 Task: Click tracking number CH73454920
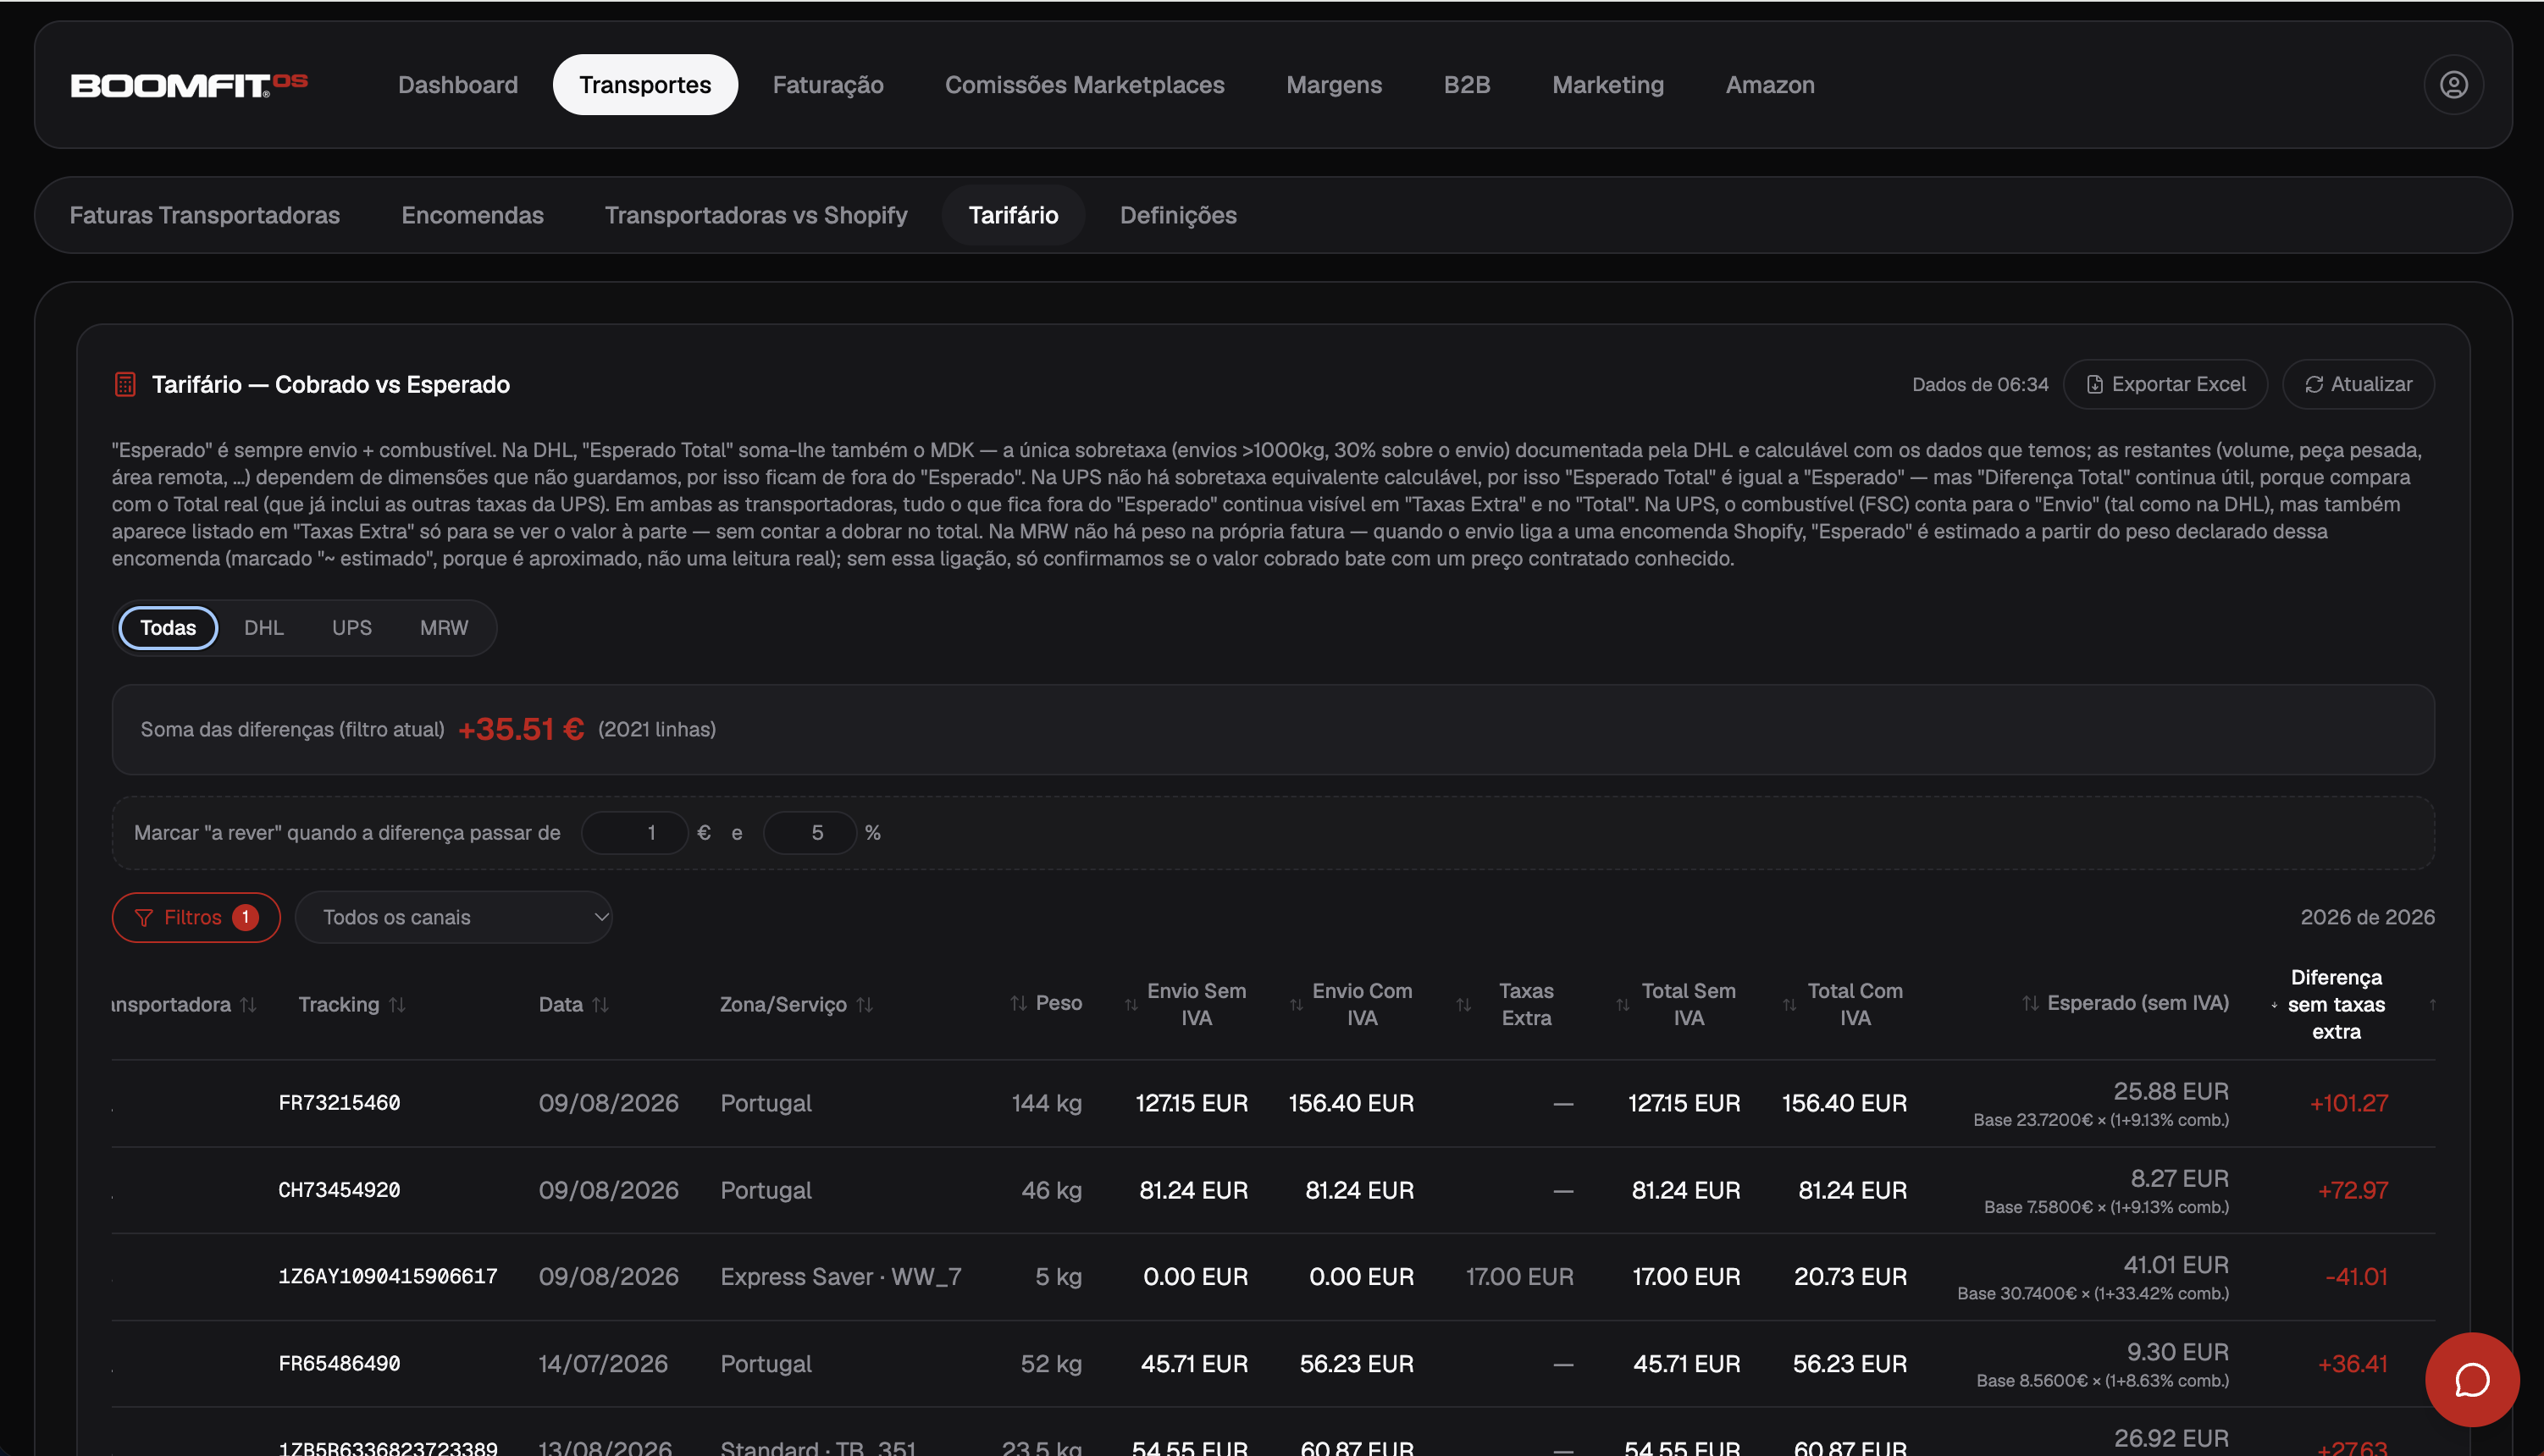(339, 1190)
